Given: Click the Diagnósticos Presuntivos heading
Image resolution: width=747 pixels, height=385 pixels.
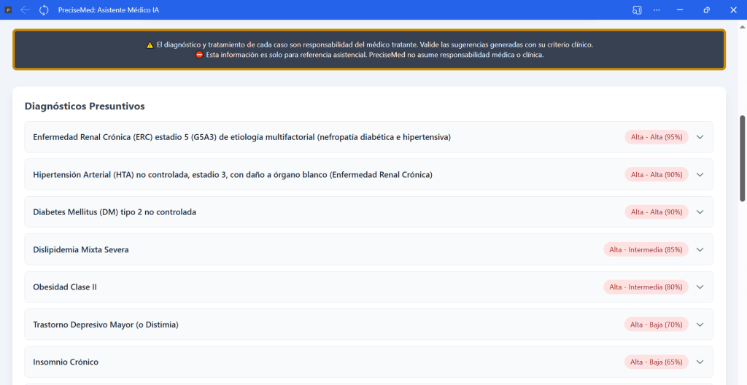Looking at the screenshot, I should (x=85, y=106).
